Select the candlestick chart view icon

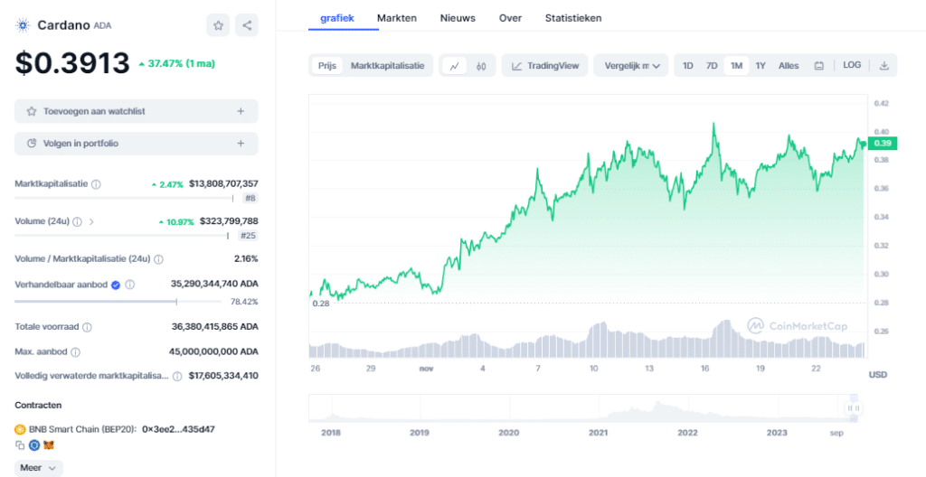481,66
